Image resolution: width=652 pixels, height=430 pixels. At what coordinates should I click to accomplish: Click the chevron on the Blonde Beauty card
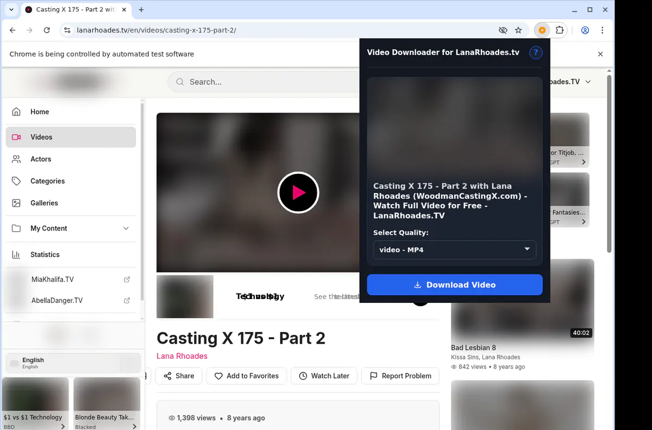tap(134, 427)
